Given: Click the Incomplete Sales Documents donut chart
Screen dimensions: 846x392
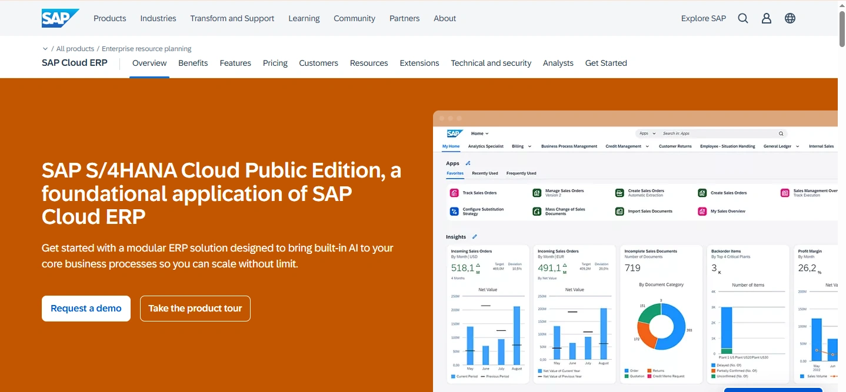Looking at the screenshot, I should pos(661,326).
